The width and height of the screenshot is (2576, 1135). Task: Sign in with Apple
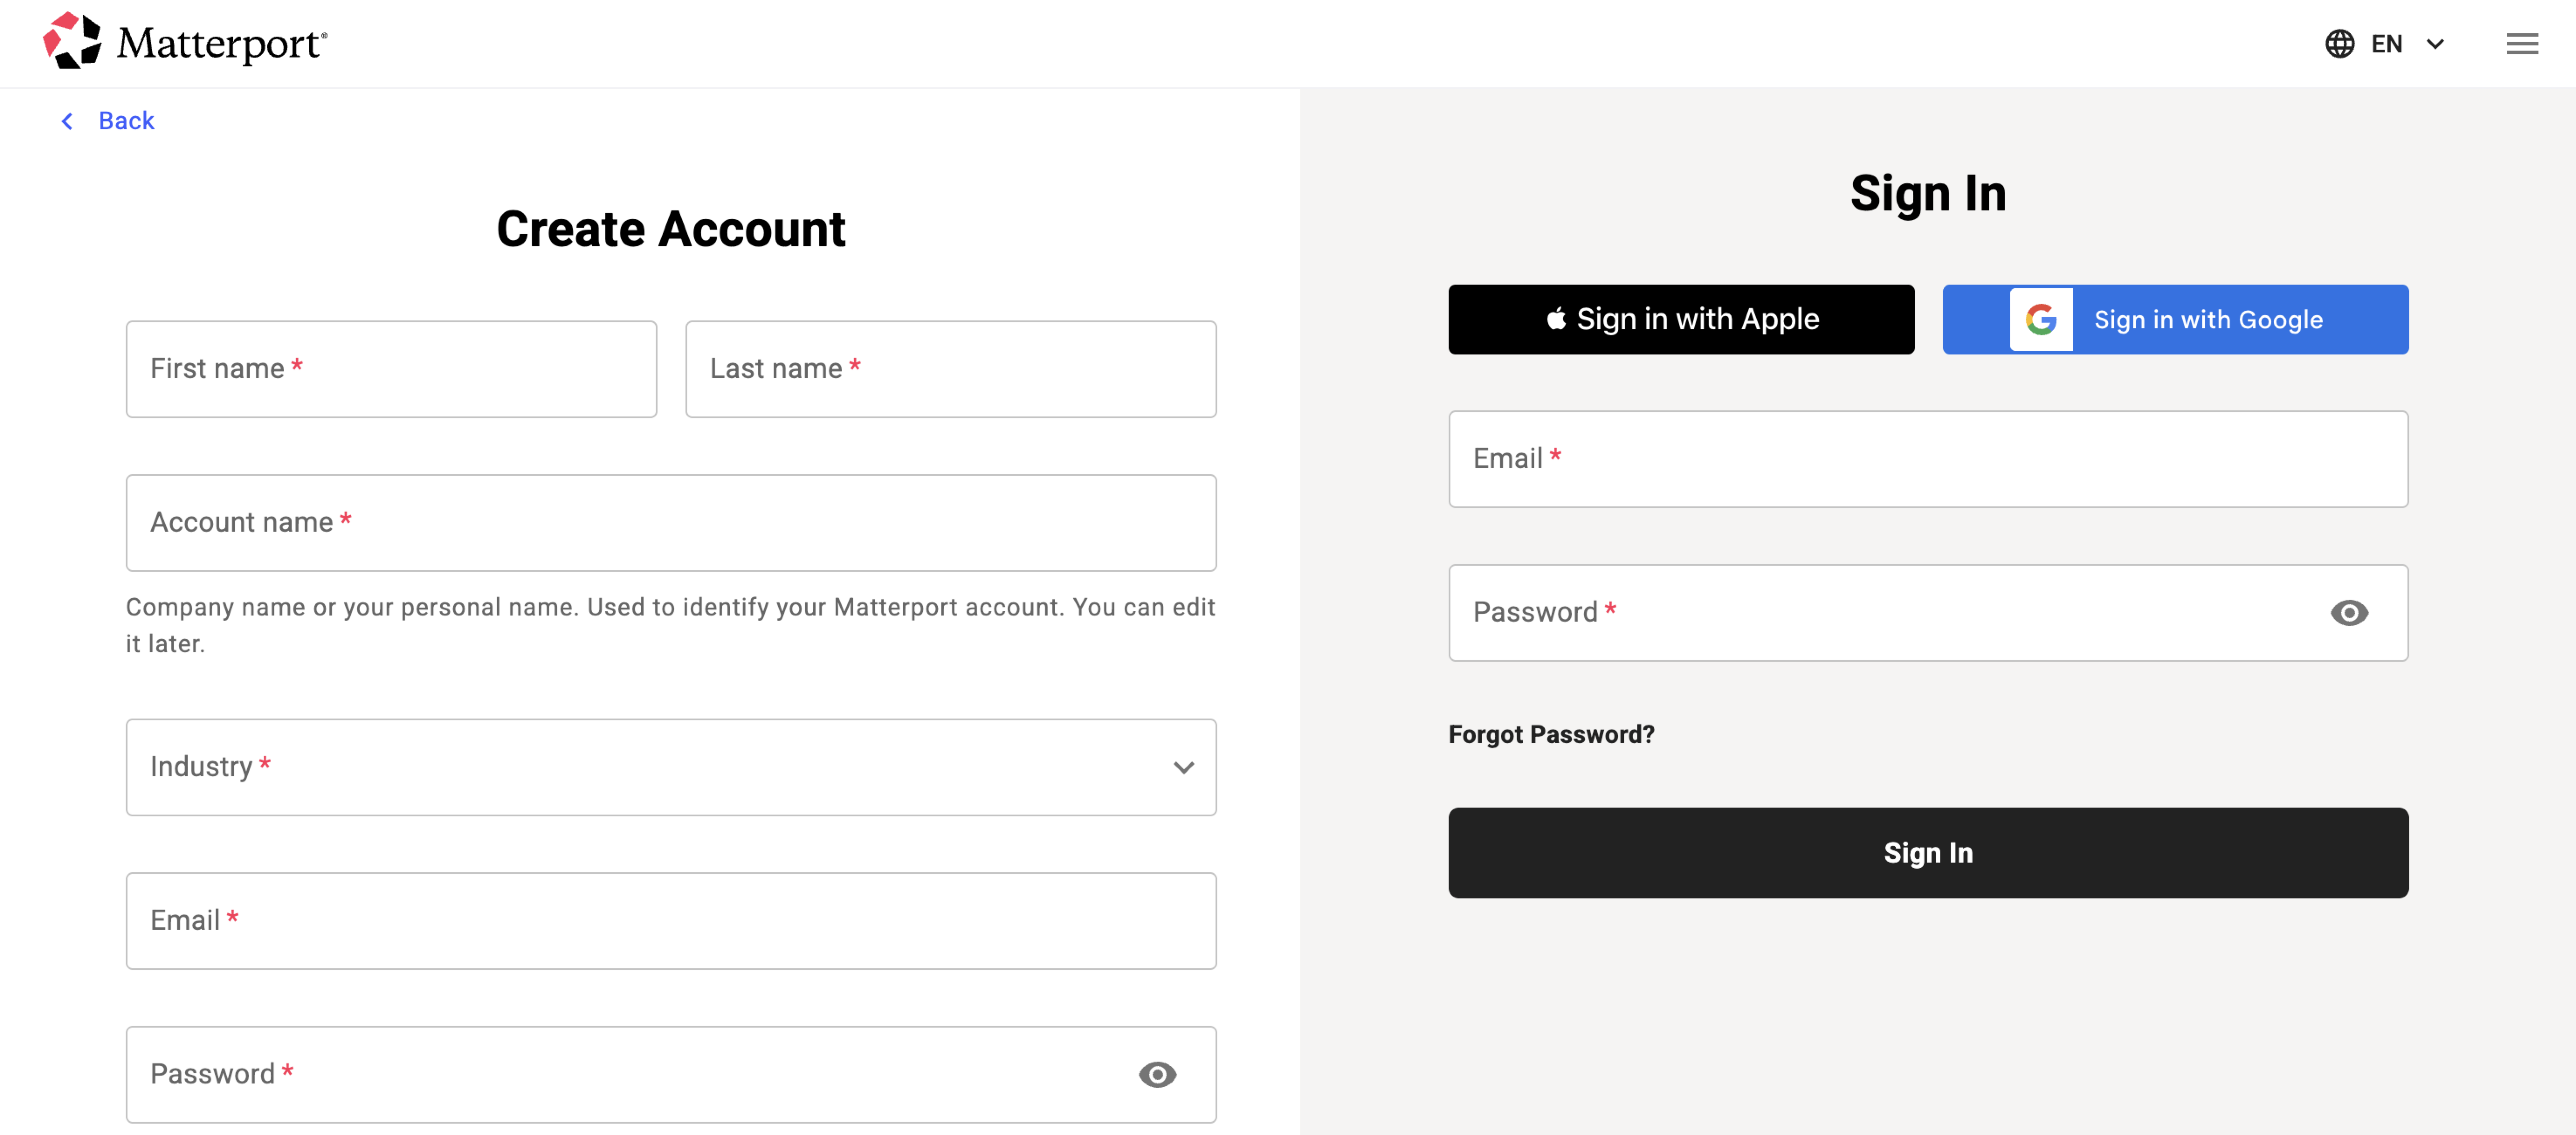[1681, 320]
